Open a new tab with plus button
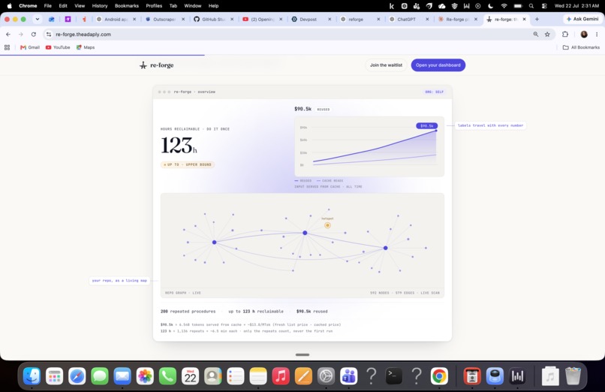605x392 pixels. tap(537, 19)
